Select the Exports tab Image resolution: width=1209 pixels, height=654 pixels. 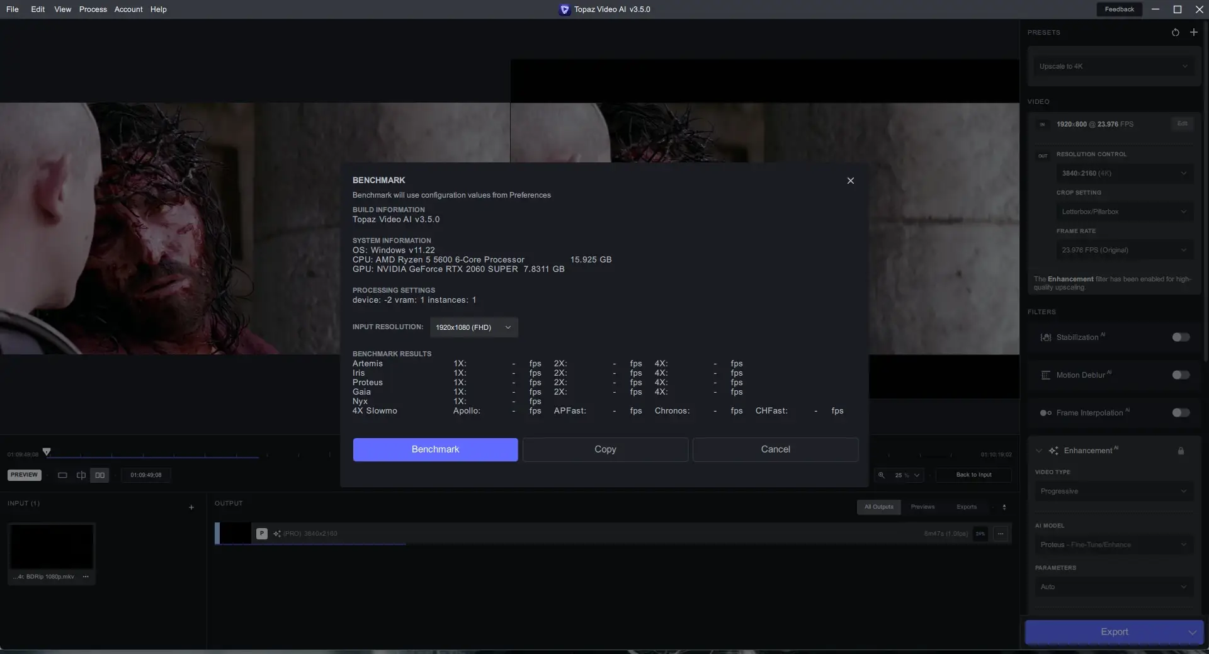click(967, 507)
